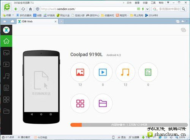
Task: Open the pink apps grid circle
Action: click(80, 104)
